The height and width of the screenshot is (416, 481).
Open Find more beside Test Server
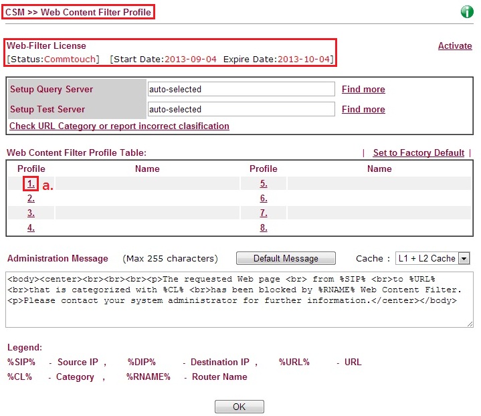(x=363, y=110)
